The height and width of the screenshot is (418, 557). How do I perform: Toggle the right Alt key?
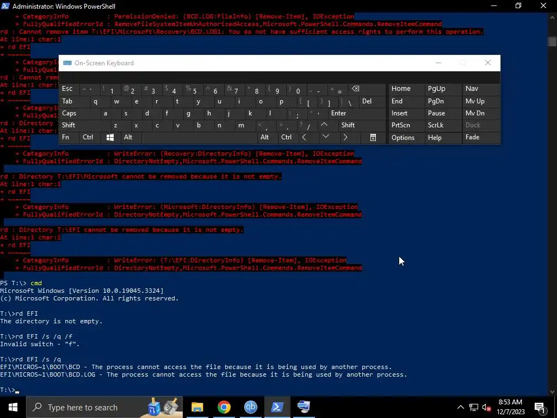[267, 137]
